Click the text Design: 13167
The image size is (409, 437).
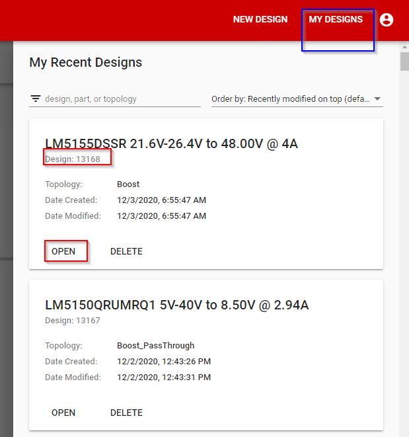(73, 320)
